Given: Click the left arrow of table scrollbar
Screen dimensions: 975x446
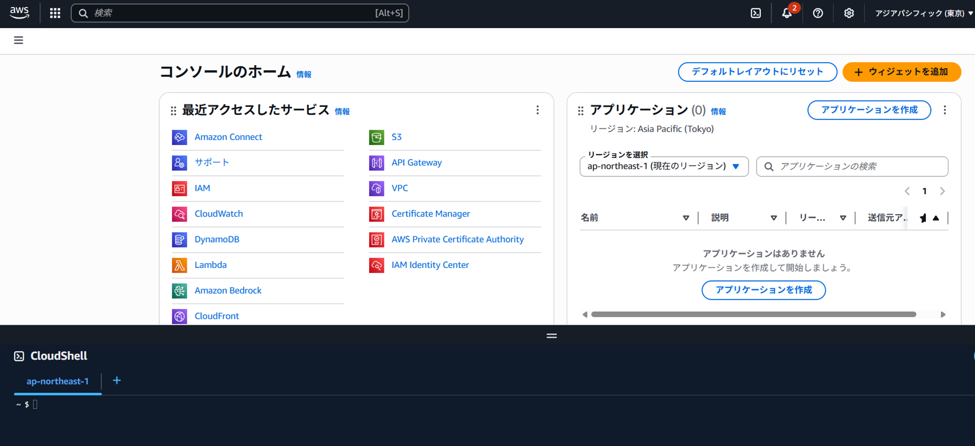Looking at the screenshot, I should click(x=584, y=314).
